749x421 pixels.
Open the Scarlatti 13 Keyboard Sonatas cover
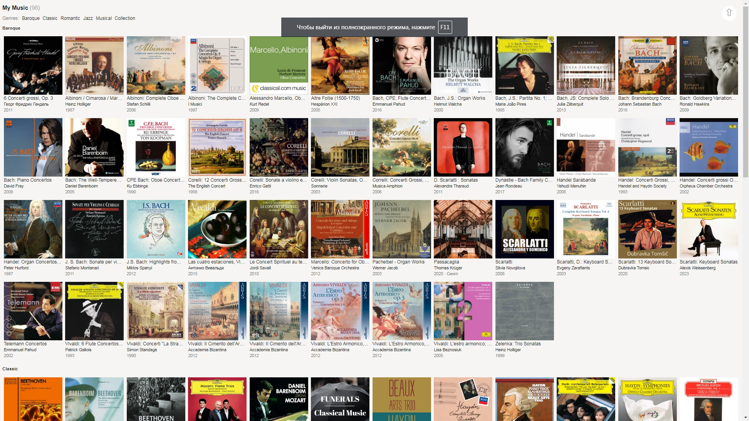(648, 229)
